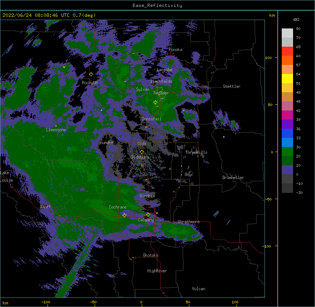Select the light orange 57-54 dBZ swatch
The height and width of the screenshot is (307, 315).
point(287,70)
